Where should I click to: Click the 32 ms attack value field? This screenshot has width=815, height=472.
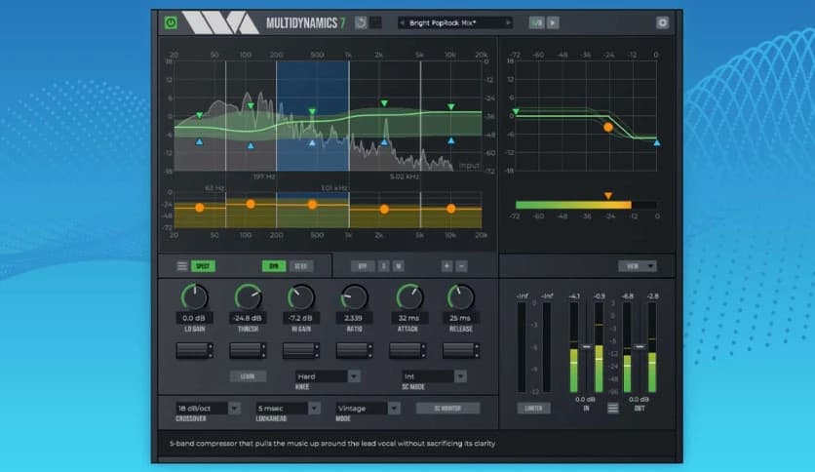click(408, 318)
